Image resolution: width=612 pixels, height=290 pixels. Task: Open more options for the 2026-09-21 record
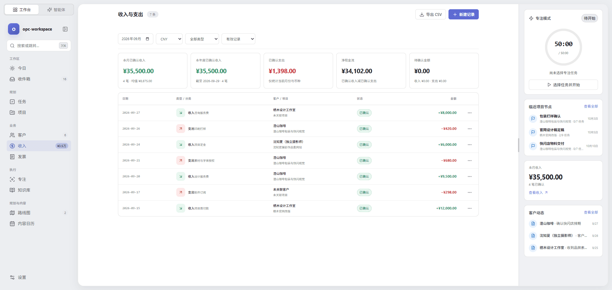[x=470, y=161]
